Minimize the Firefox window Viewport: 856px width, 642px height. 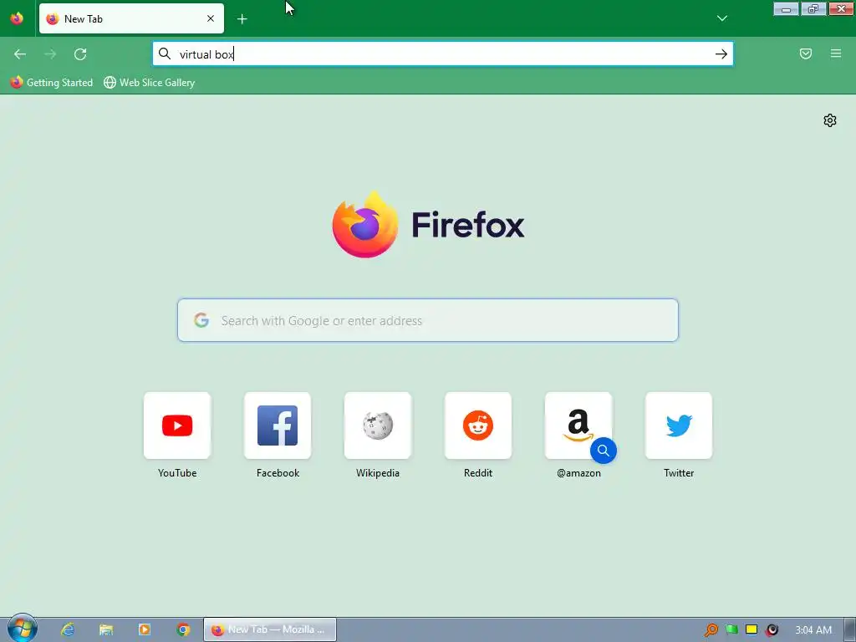click(x=786, y=9)
